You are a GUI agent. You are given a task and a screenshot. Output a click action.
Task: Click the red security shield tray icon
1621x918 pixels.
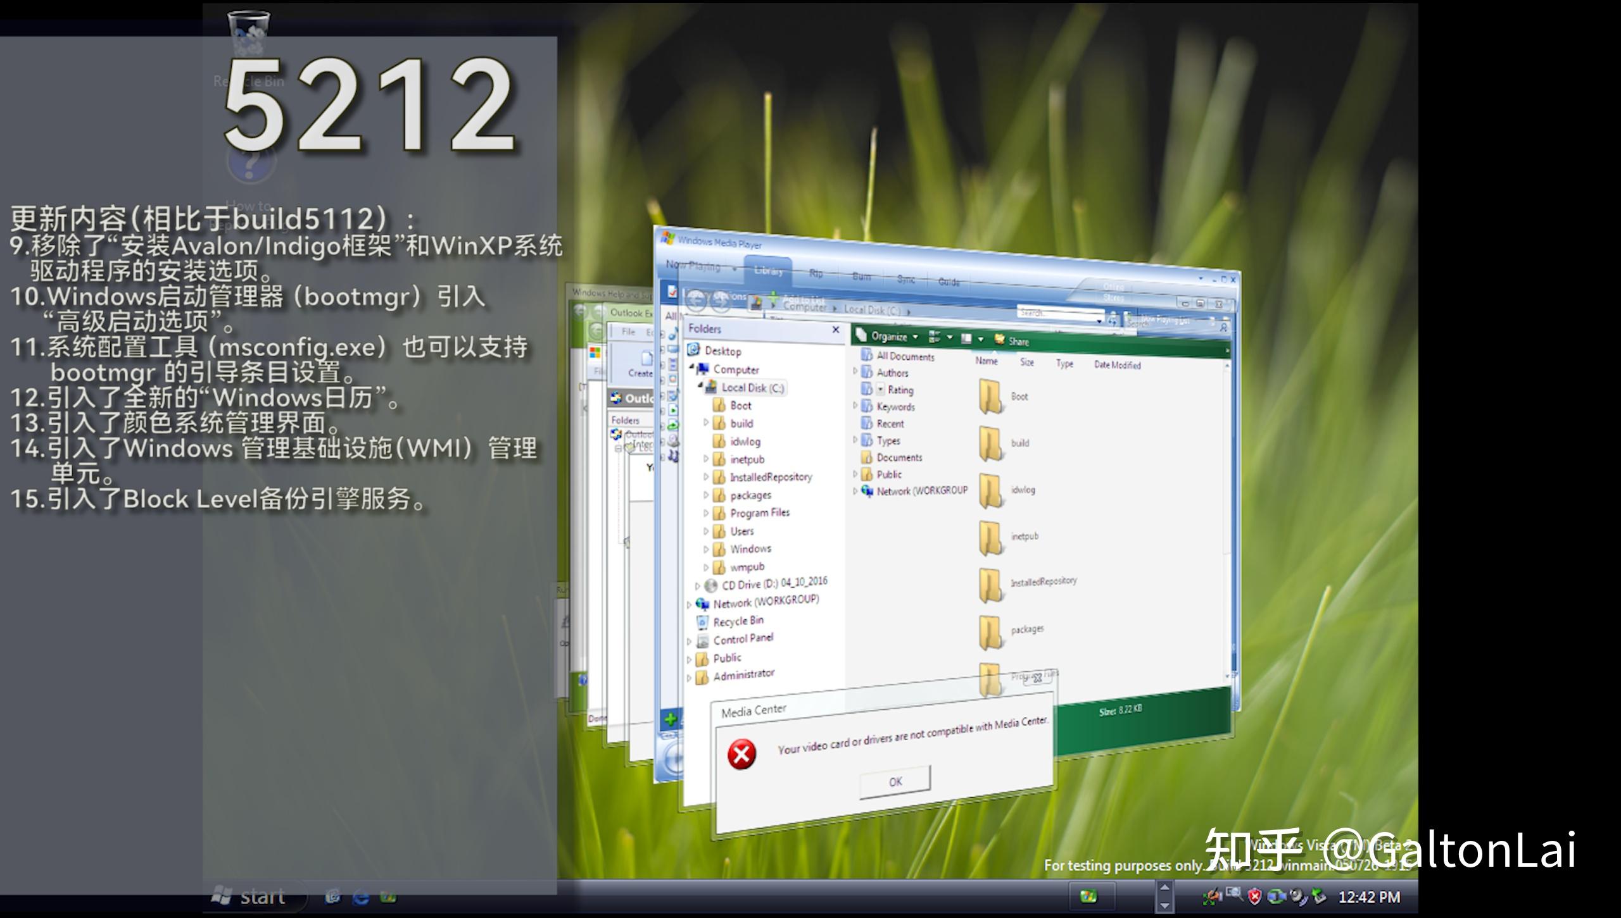coord(1254,896)
